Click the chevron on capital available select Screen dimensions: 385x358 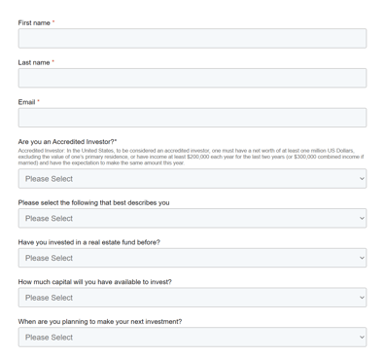click(362, 298)
